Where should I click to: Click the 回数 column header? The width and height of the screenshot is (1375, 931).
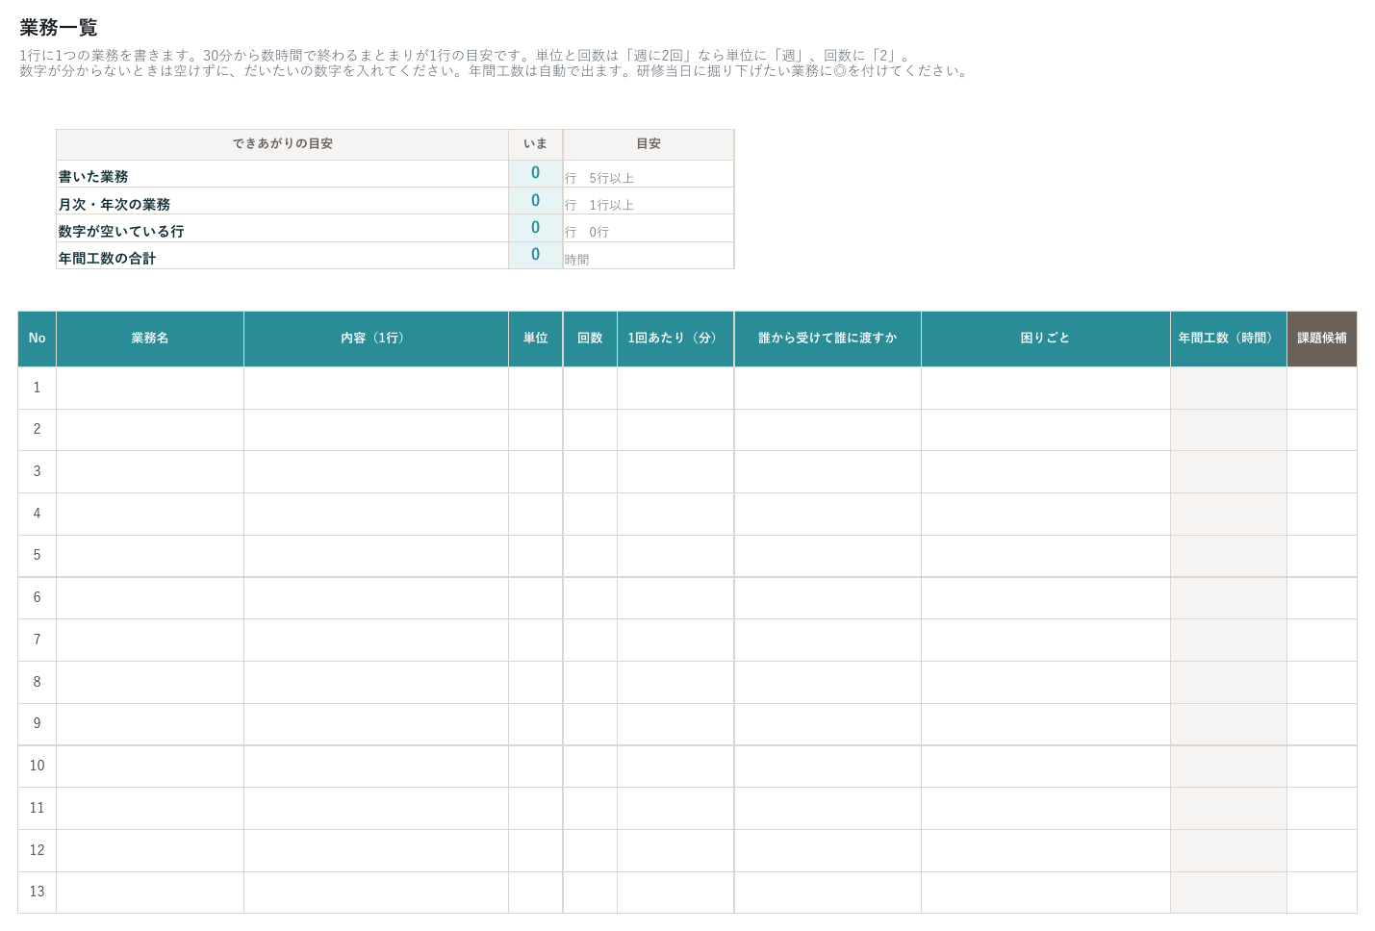pyautogui.click(x=590, y=339)
